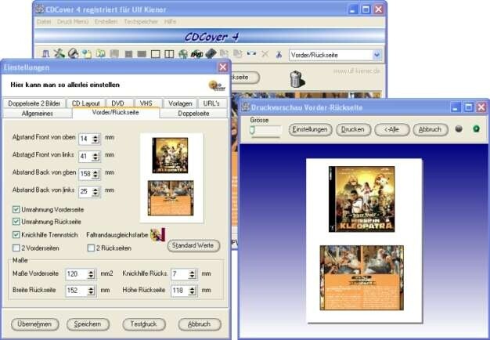The height and width of the screenshot is (340, 490).
Task: Increase Maße Vorderseite value
Action: [x=91, y=272]
